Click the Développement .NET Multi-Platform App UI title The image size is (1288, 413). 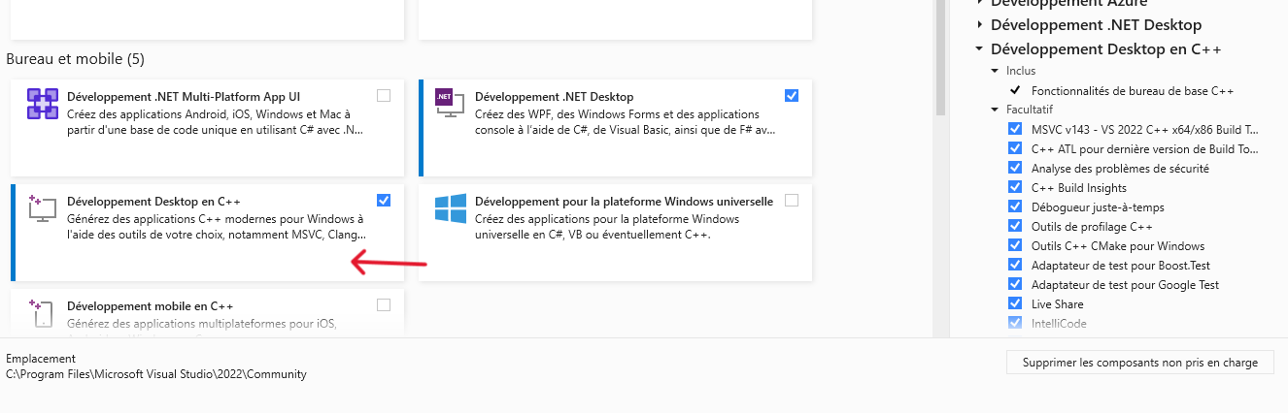[184, 97]
